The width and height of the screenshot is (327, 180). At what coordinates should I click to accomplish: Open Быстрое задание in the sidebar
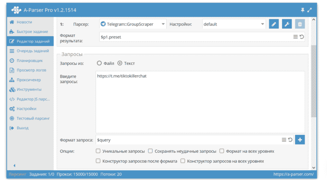tap(30, 32)
